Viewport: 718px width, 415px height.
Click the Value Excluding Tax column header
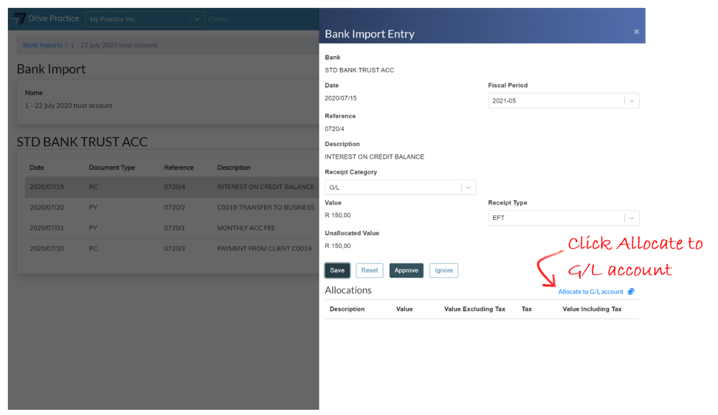[475, 309]
